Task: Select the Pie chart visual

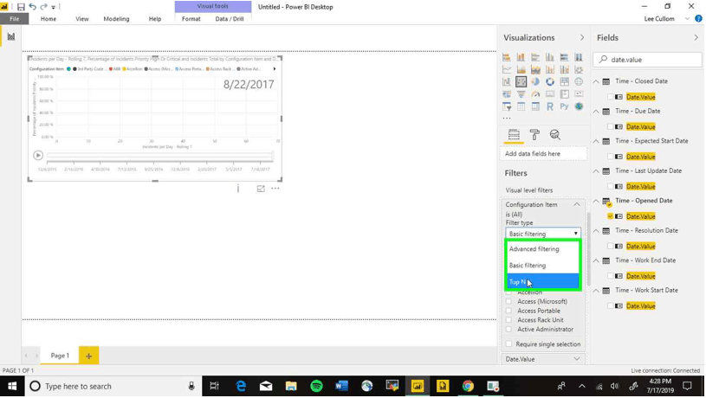Action: click(535, 81)
